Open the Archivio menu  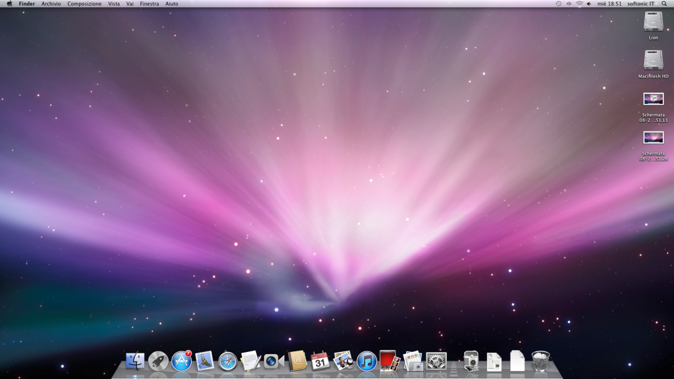point(51,4)
